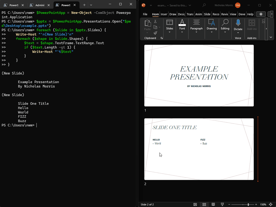This screenshot has width=276, height=207.
Task: Click the PowerPoint app logo icon
Action: pyautogui.click(x=144, y=5)
